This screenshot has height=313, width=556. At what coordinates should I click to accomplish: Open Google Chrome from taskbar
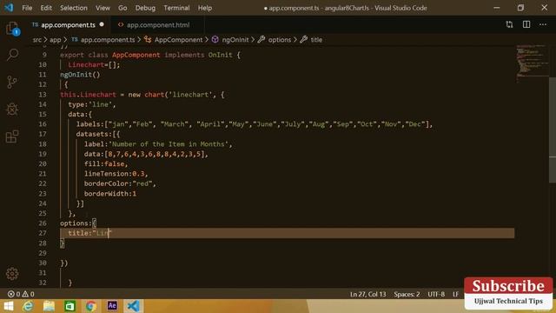(x=90, y=306)
